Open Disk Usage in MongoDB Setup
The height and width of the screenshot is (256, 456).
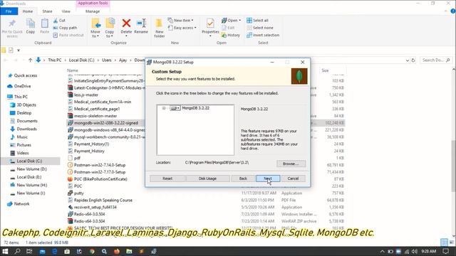[207, 178]
